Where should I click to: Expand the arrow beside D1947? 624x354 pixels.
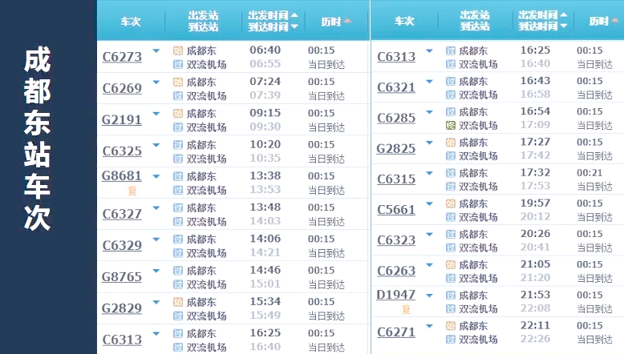429,296
